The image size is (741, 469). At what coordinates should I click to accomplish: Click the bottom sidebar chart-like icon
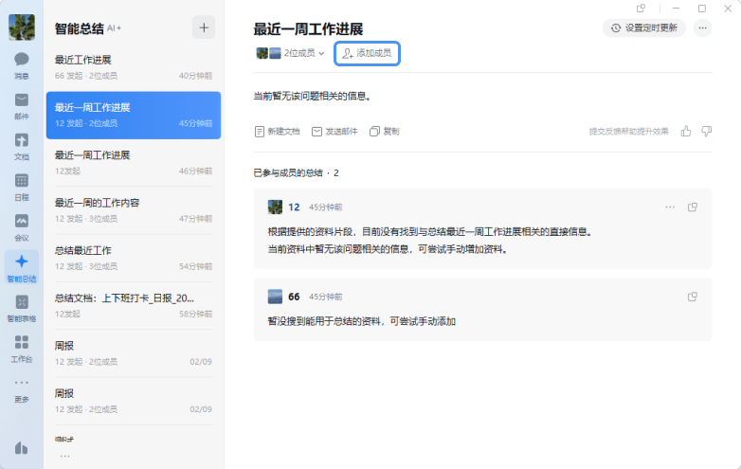tap(21, 448)
